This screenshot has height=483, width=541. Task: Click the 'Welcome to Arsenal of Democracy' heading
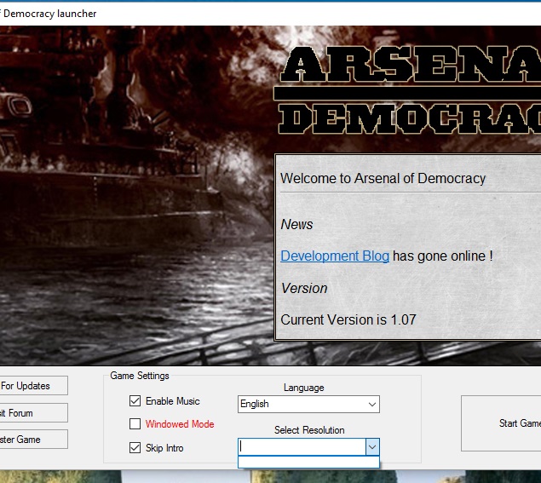pos(383,178)
